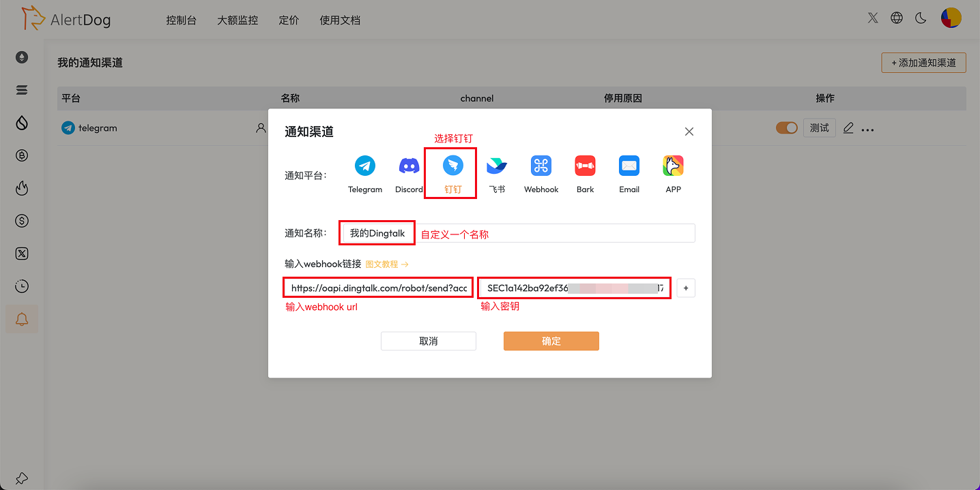Screen dimensions: 980x490
Task: Open the droplet-slash sidebar icon
Action: pyautogui.click(x=22, y=123)
